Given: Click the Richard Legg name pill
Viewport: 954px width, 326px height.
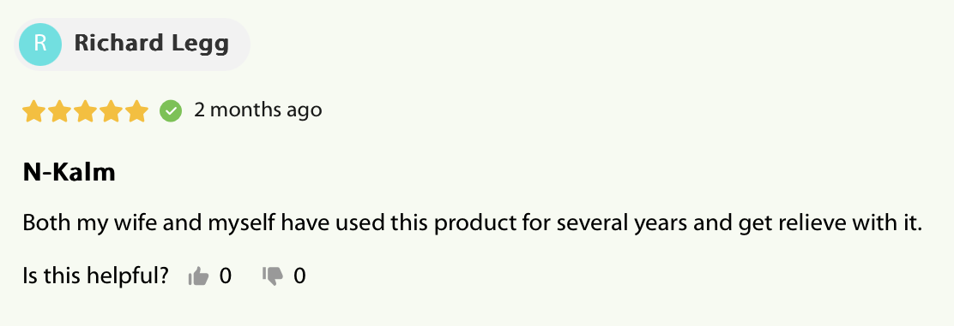Looking at the screenshot, I should point(132,44).
